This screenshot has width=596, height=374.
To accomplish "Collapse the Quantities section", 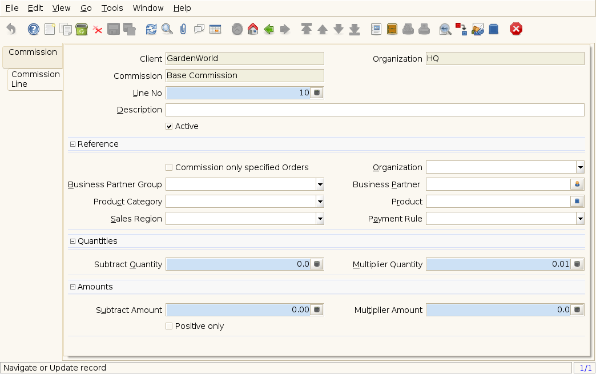I will click(x=73, y=242).
